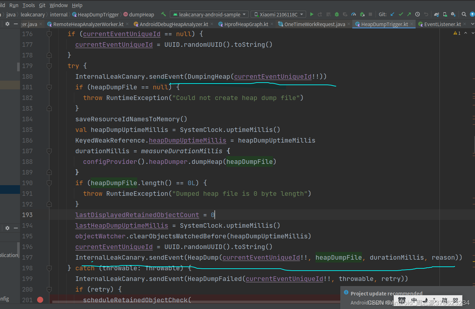
Task: Place cursor on lastDisplayedRetainedObjectCount
Action: click(137, 215)
